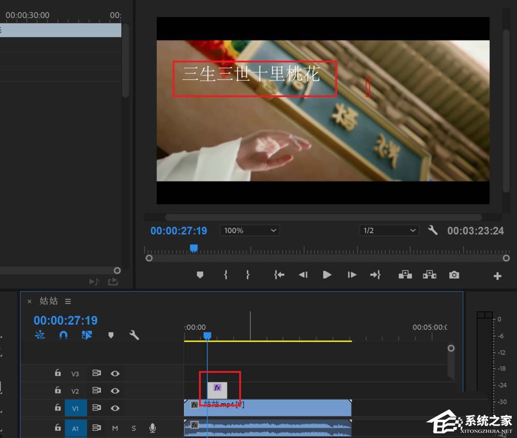The width and height of the screenshot is (517, 438).
Task: Select the Export Frame camera icon
Action: [454, 275]
